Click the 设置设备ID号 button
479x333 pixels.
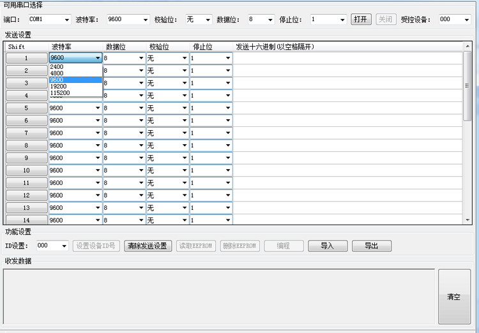tap(96, 246)
